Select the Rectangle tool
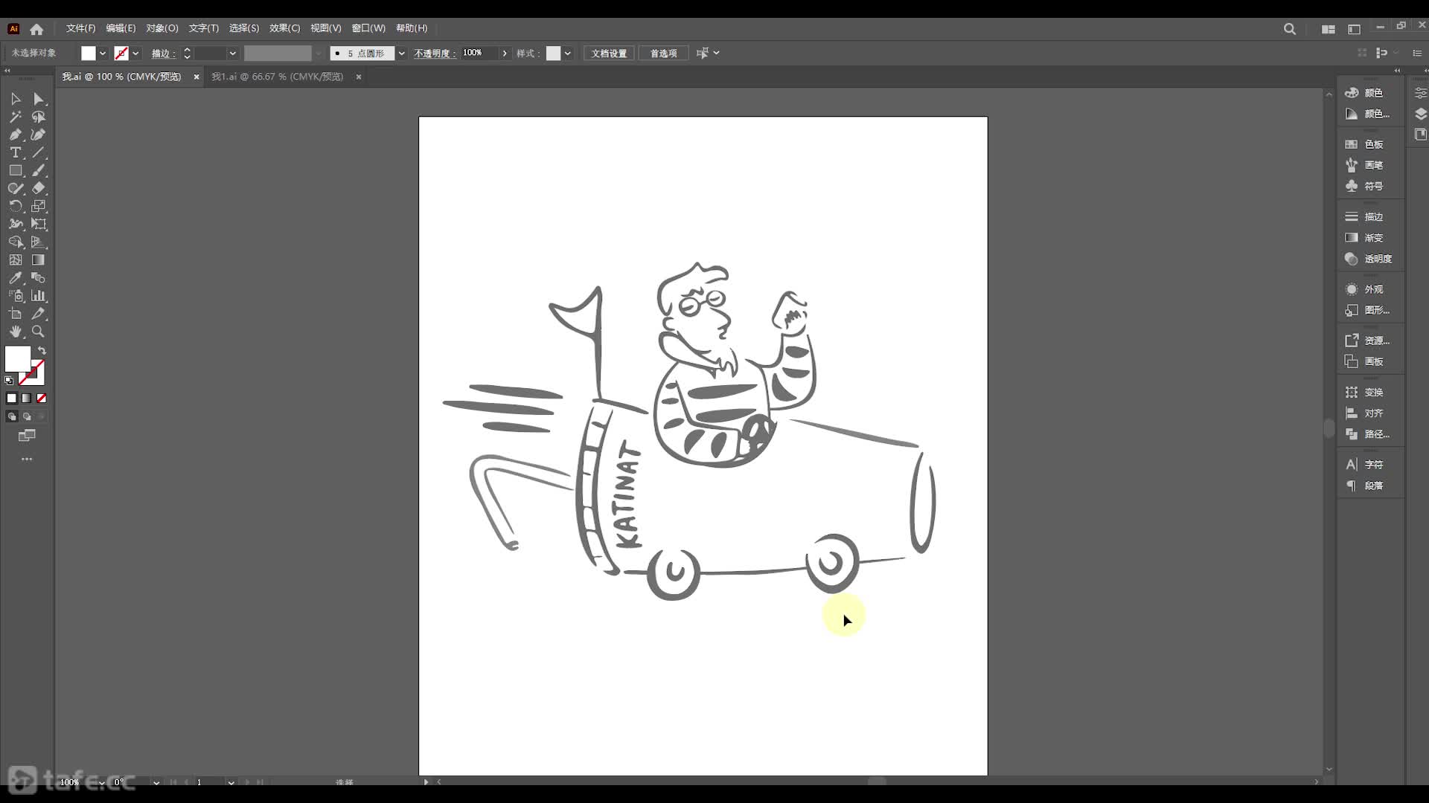The height and width of the screenshot is (803, 1429). [x=16, y=170]
